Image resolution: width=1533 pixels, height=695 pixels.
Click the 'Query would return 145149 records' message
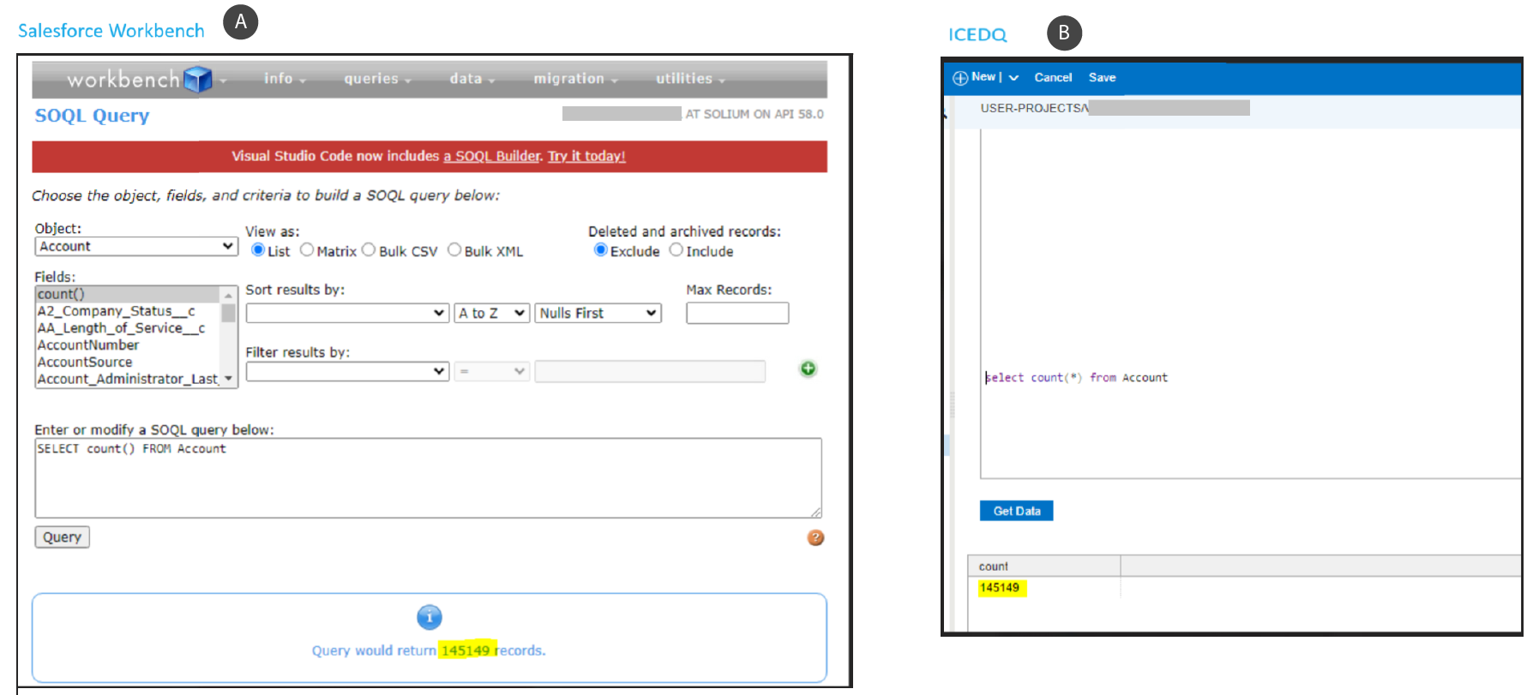pos(429,650)
